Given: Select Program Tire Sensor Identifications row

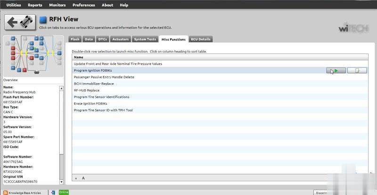Looking at the screenshot, I should [220, 97].
